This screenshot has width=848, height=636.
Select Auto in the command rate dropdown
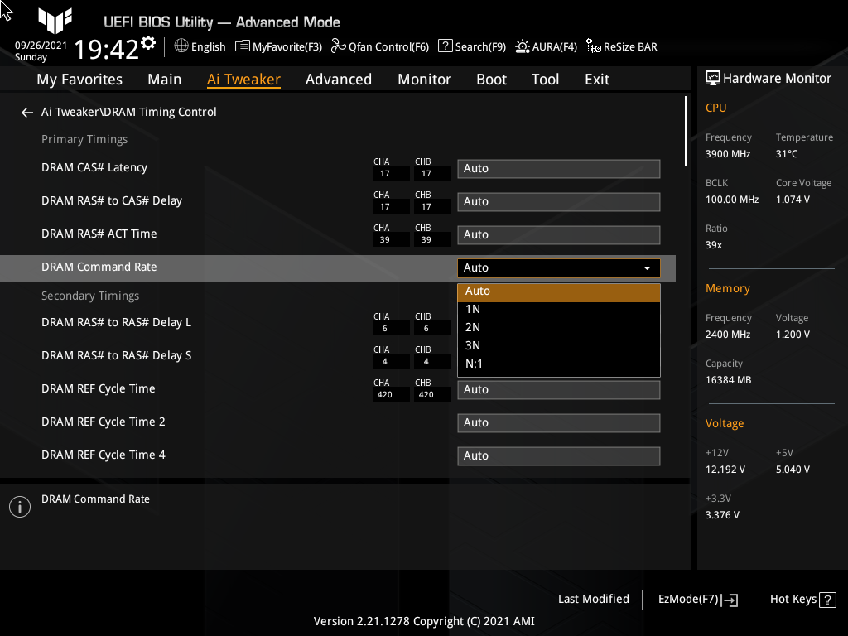(558, 291)
